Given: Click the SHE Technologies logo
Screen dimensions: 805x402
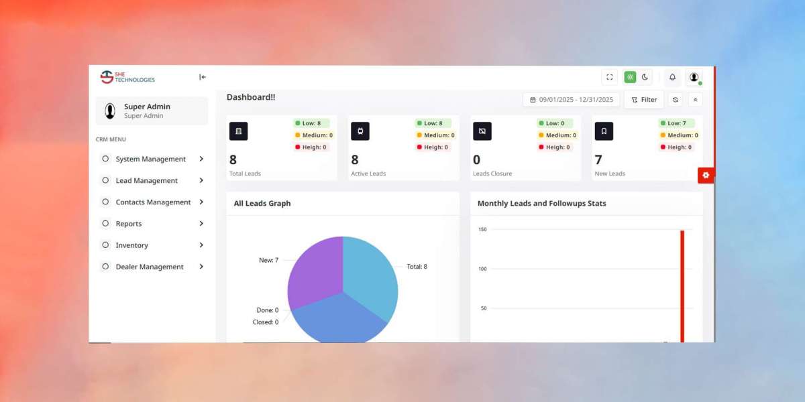Looking at the screenshot, I should coord(127,77).
